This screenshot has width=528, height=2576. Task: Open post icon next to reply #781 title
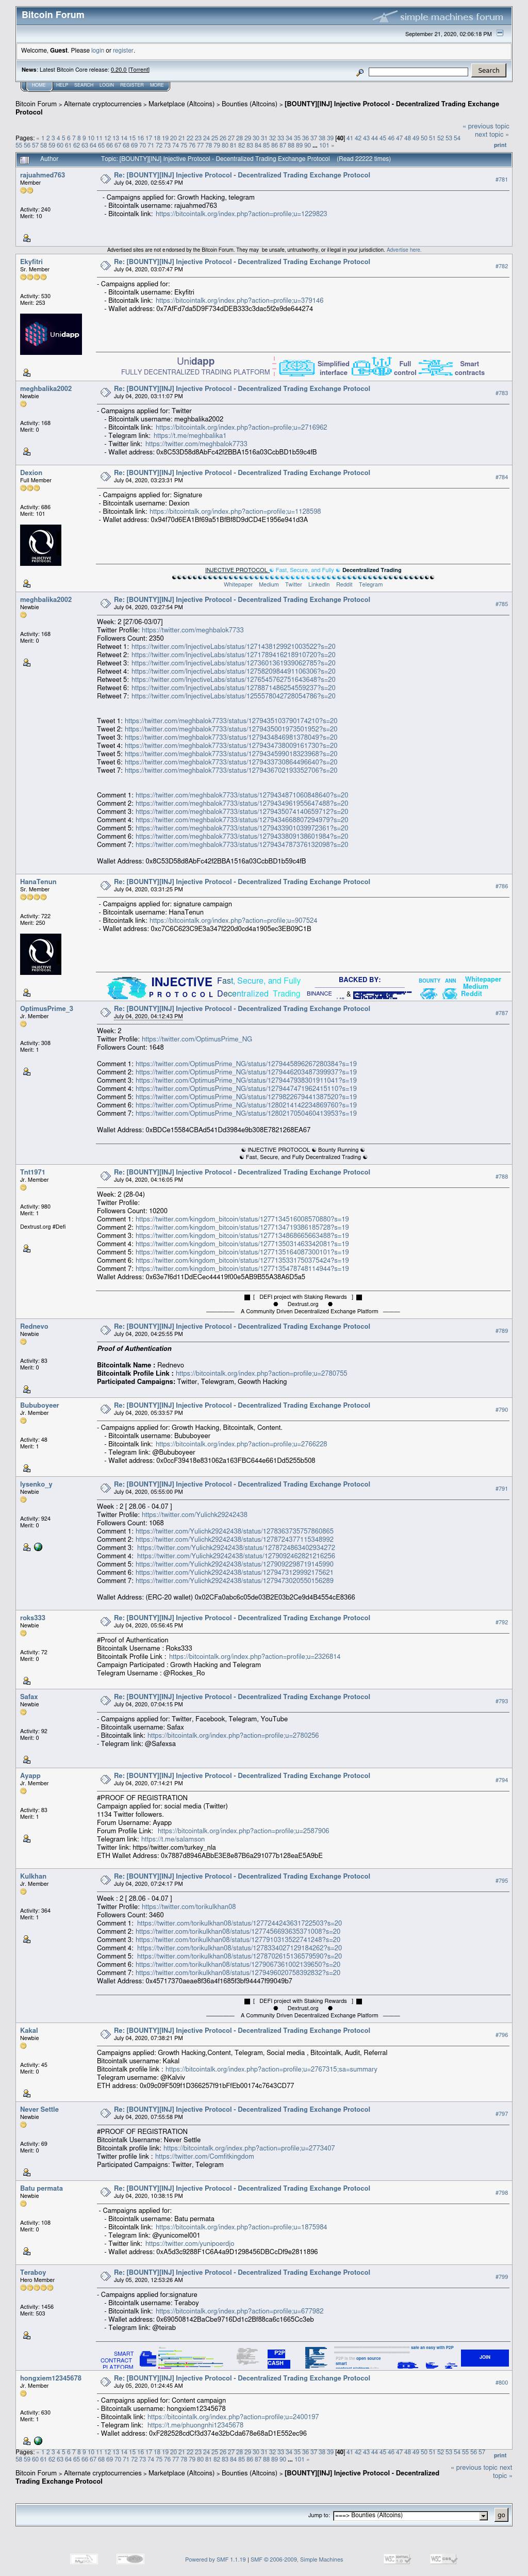click(105, 178)
